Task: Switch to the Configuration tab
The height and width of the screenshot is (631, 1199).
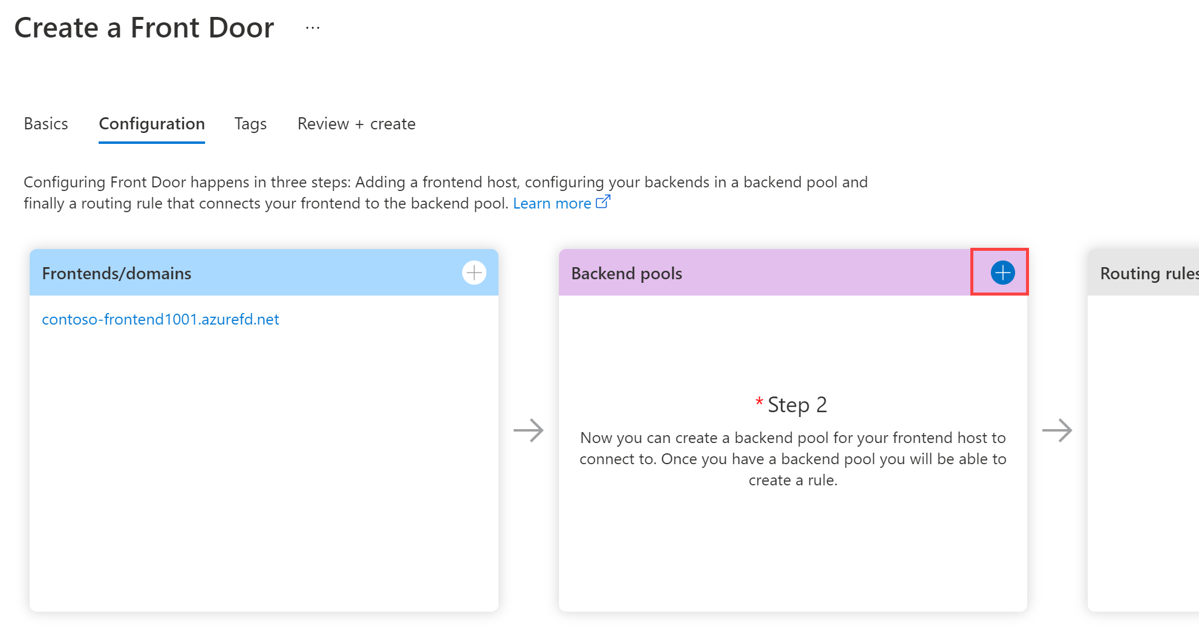Action: 151,123
